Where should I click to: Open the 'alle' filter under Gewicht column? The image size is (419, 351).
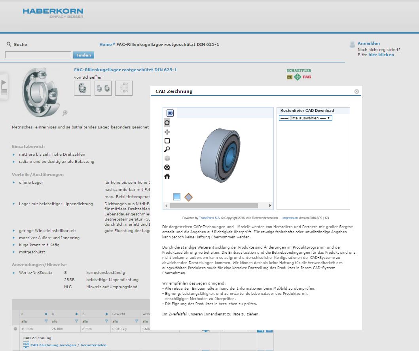click(x=125, y=321)
